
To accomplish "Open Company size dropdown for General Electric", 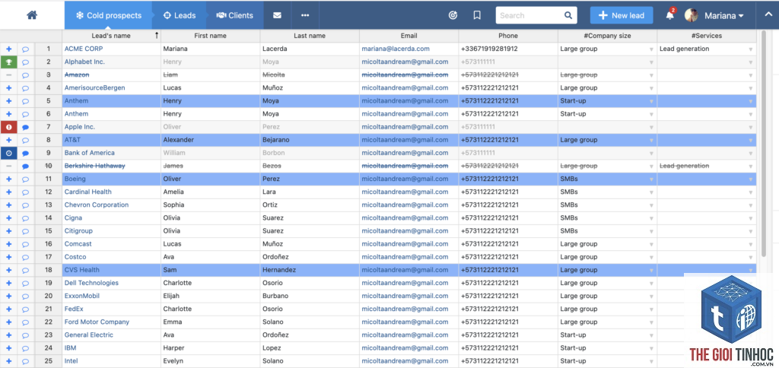I will click(x=651, y=335).
